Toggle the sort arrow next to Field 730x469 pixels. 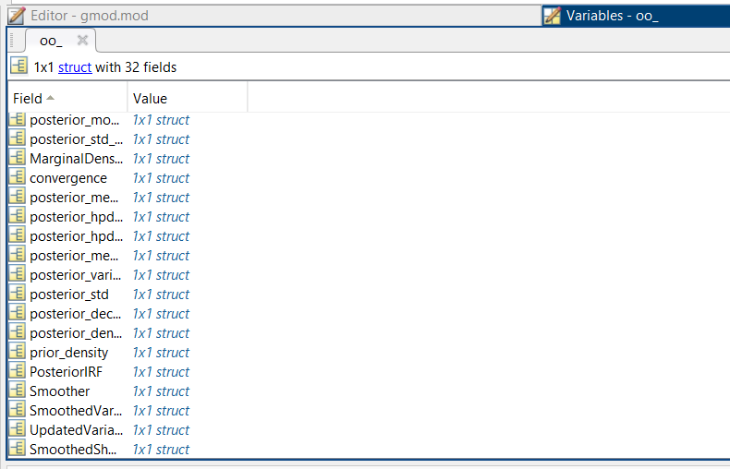point(50,98)
